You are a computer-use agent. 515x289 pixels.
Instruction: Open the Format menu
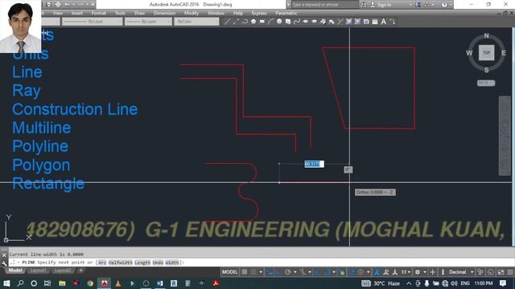(x=98, y=13)
